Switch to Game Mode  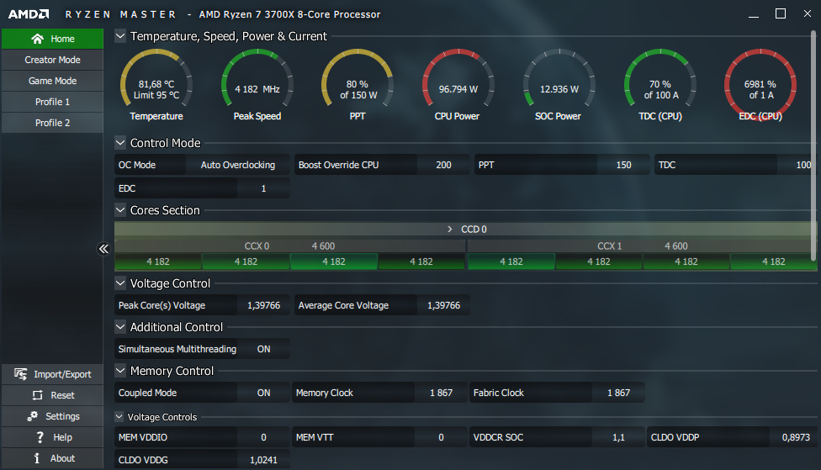tap(52, 81)
